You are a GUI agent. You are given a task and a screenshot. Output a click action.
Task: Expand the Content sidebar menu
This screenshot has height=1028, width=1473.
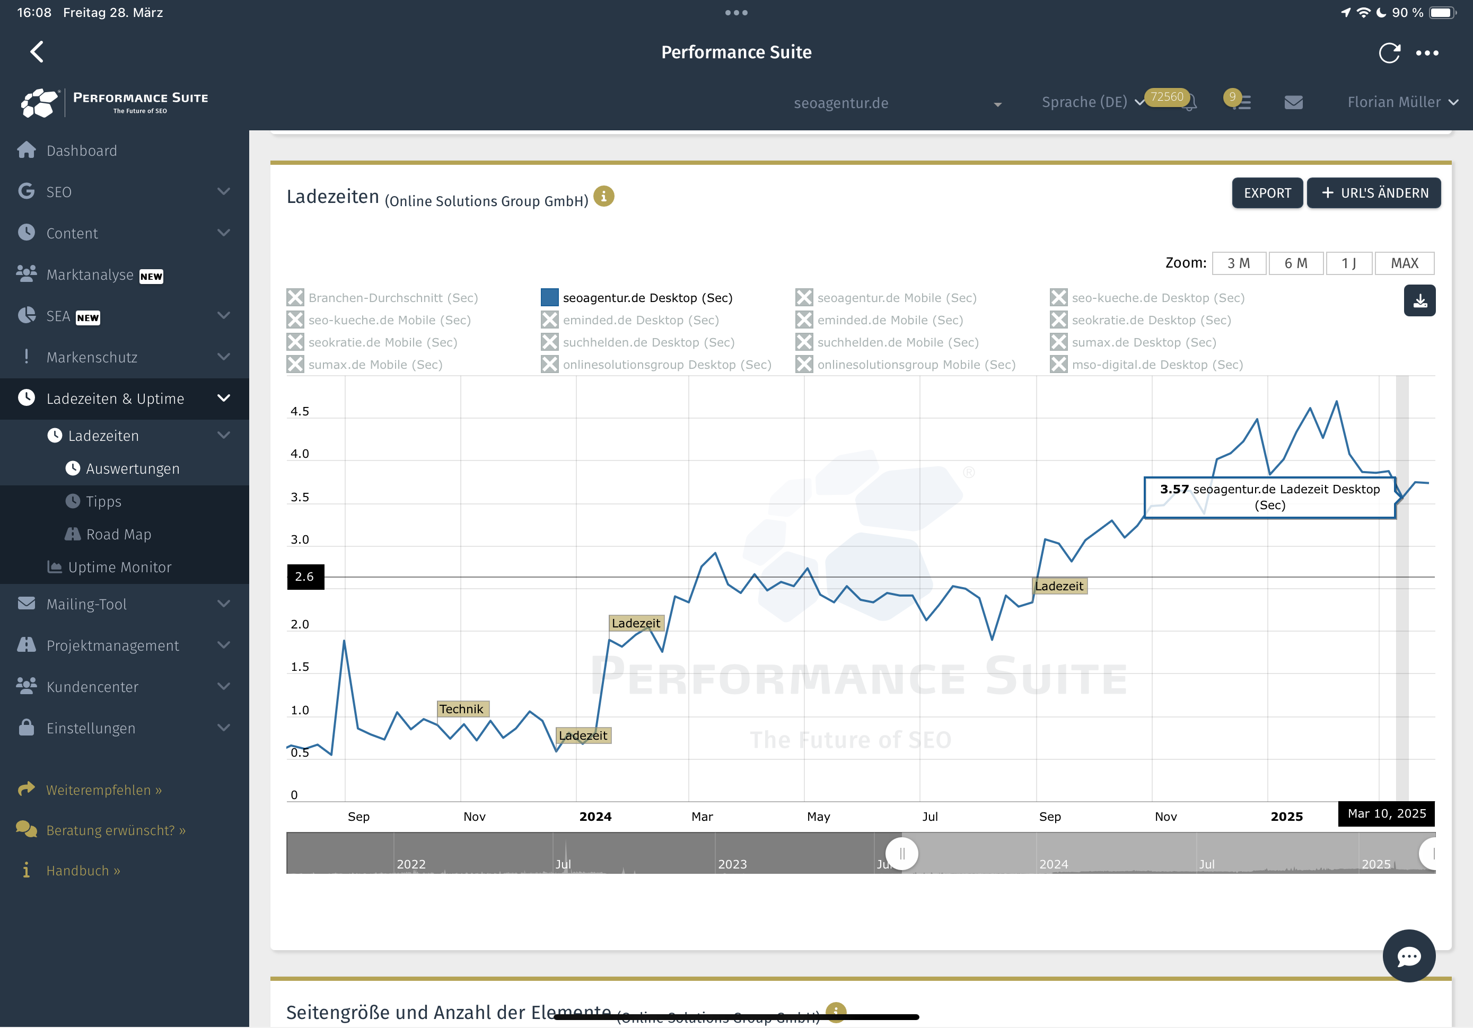(x=125, y=234)
